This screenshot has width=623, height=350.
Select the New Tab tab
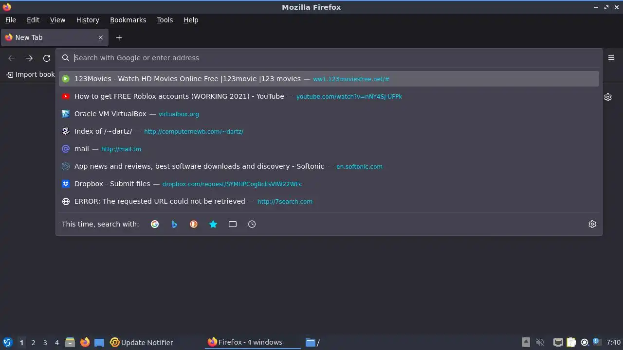(x=55, y=37)
